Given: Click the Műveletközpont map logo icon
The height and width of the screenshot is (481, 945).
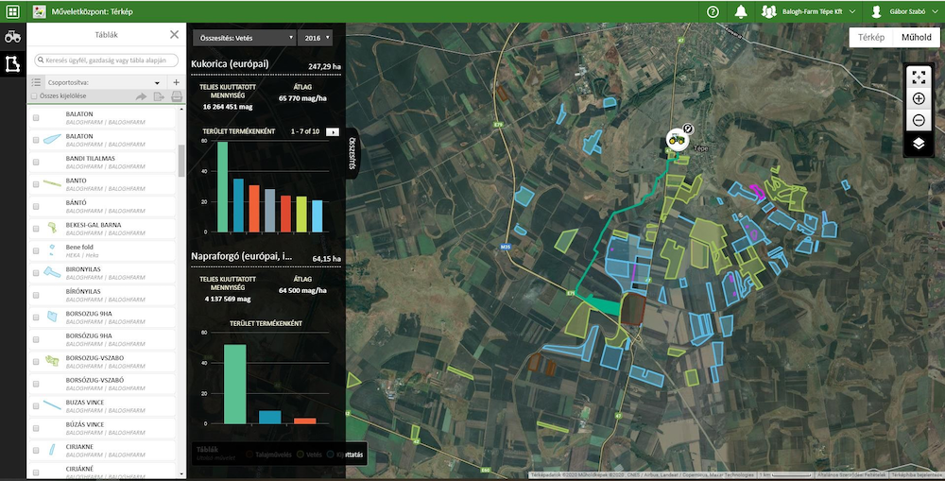Looking at the screenshot, I should coord(39,11).
